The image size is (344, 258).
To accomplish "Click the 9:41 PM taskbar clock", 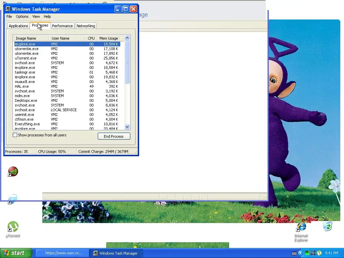I will tap(332, 253).
